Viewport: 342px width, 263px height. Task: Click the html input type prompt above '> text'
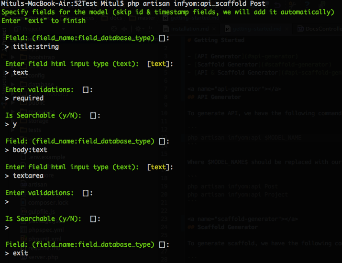click(89, 64)
